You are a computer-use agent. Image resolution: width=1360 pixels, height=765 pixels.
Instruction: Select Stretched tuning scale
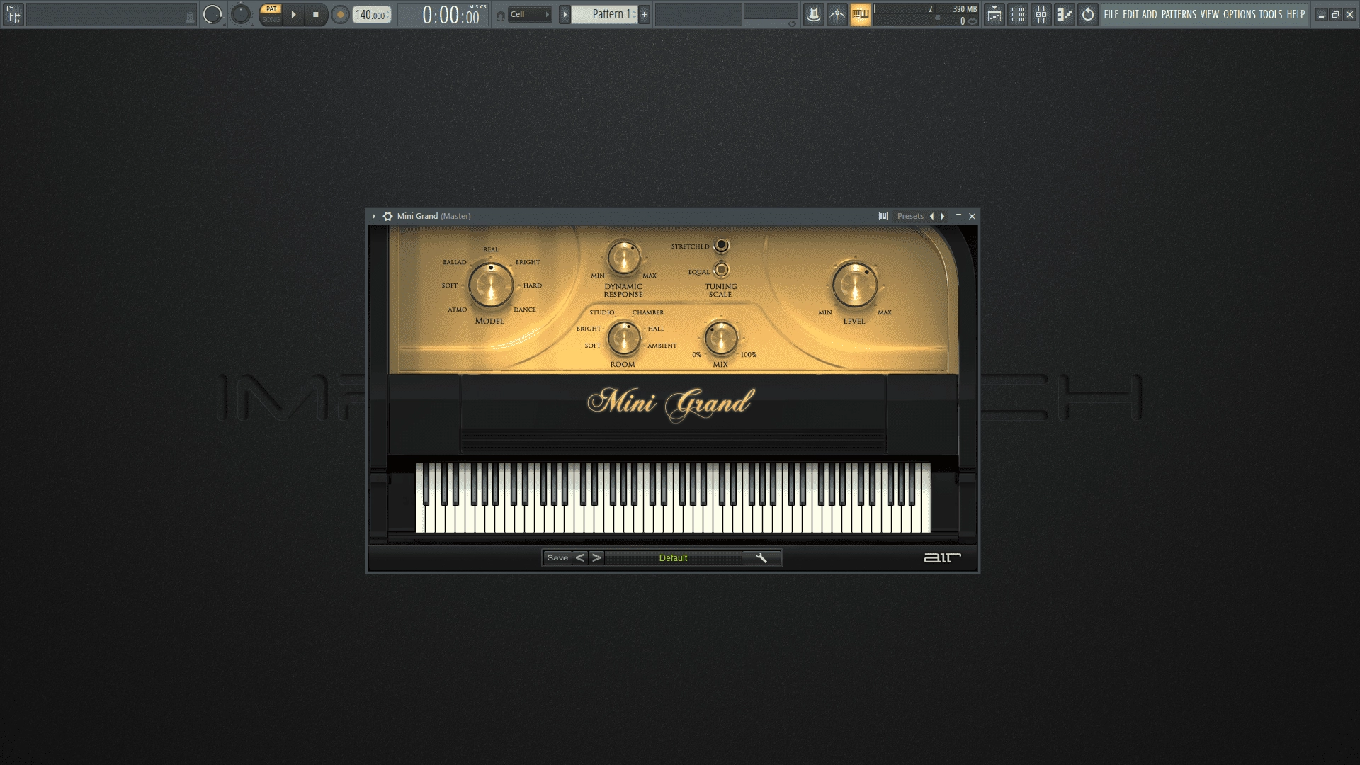pyautogui.click(x=721, y=245)
